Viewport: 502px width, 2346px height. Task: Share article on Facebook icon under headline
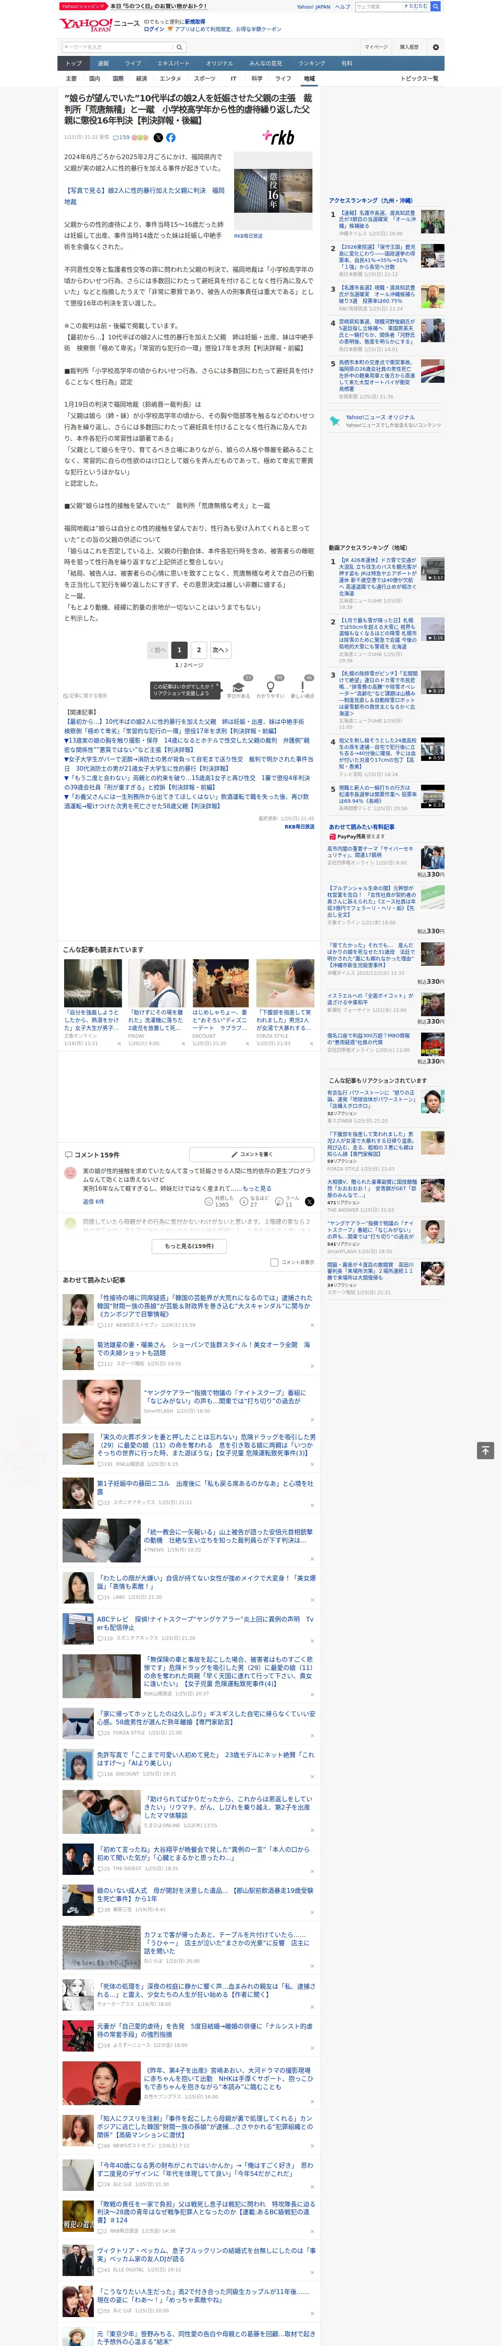click(170, 138)
